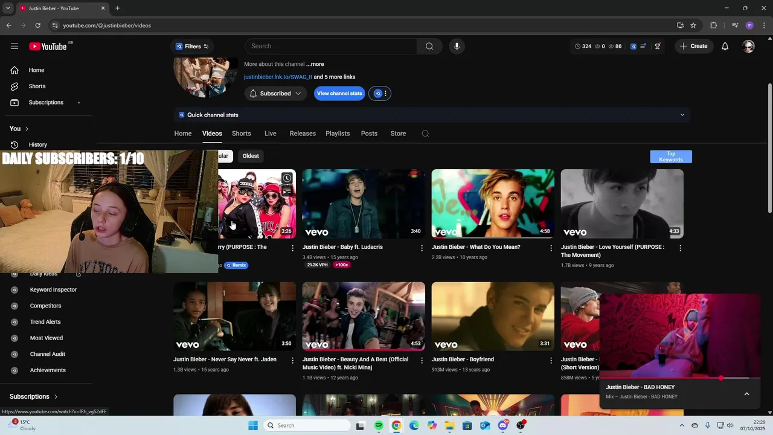Click View channel stats button
Viewport: 773px width, 435px height.
click(x=339, y=94)
